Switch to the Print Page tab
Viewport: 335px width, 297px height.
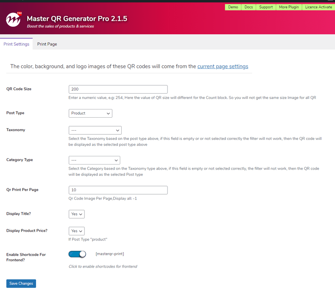[x=47, y=44]
